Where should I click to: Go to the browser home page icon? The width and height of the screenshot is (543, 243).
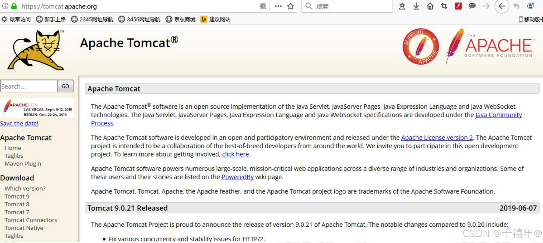[x=430, y=6]
